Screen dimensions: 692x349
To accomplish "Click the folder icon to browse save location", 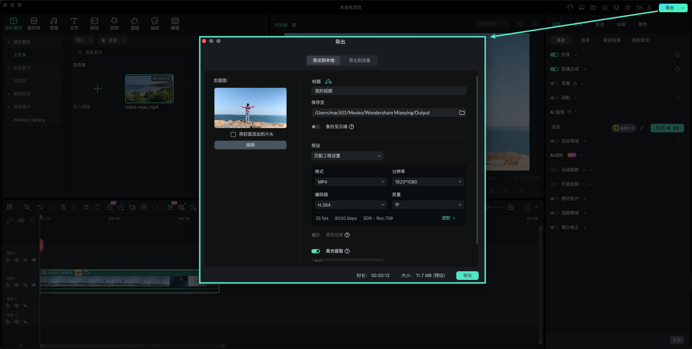I will (x=462, y=113).
